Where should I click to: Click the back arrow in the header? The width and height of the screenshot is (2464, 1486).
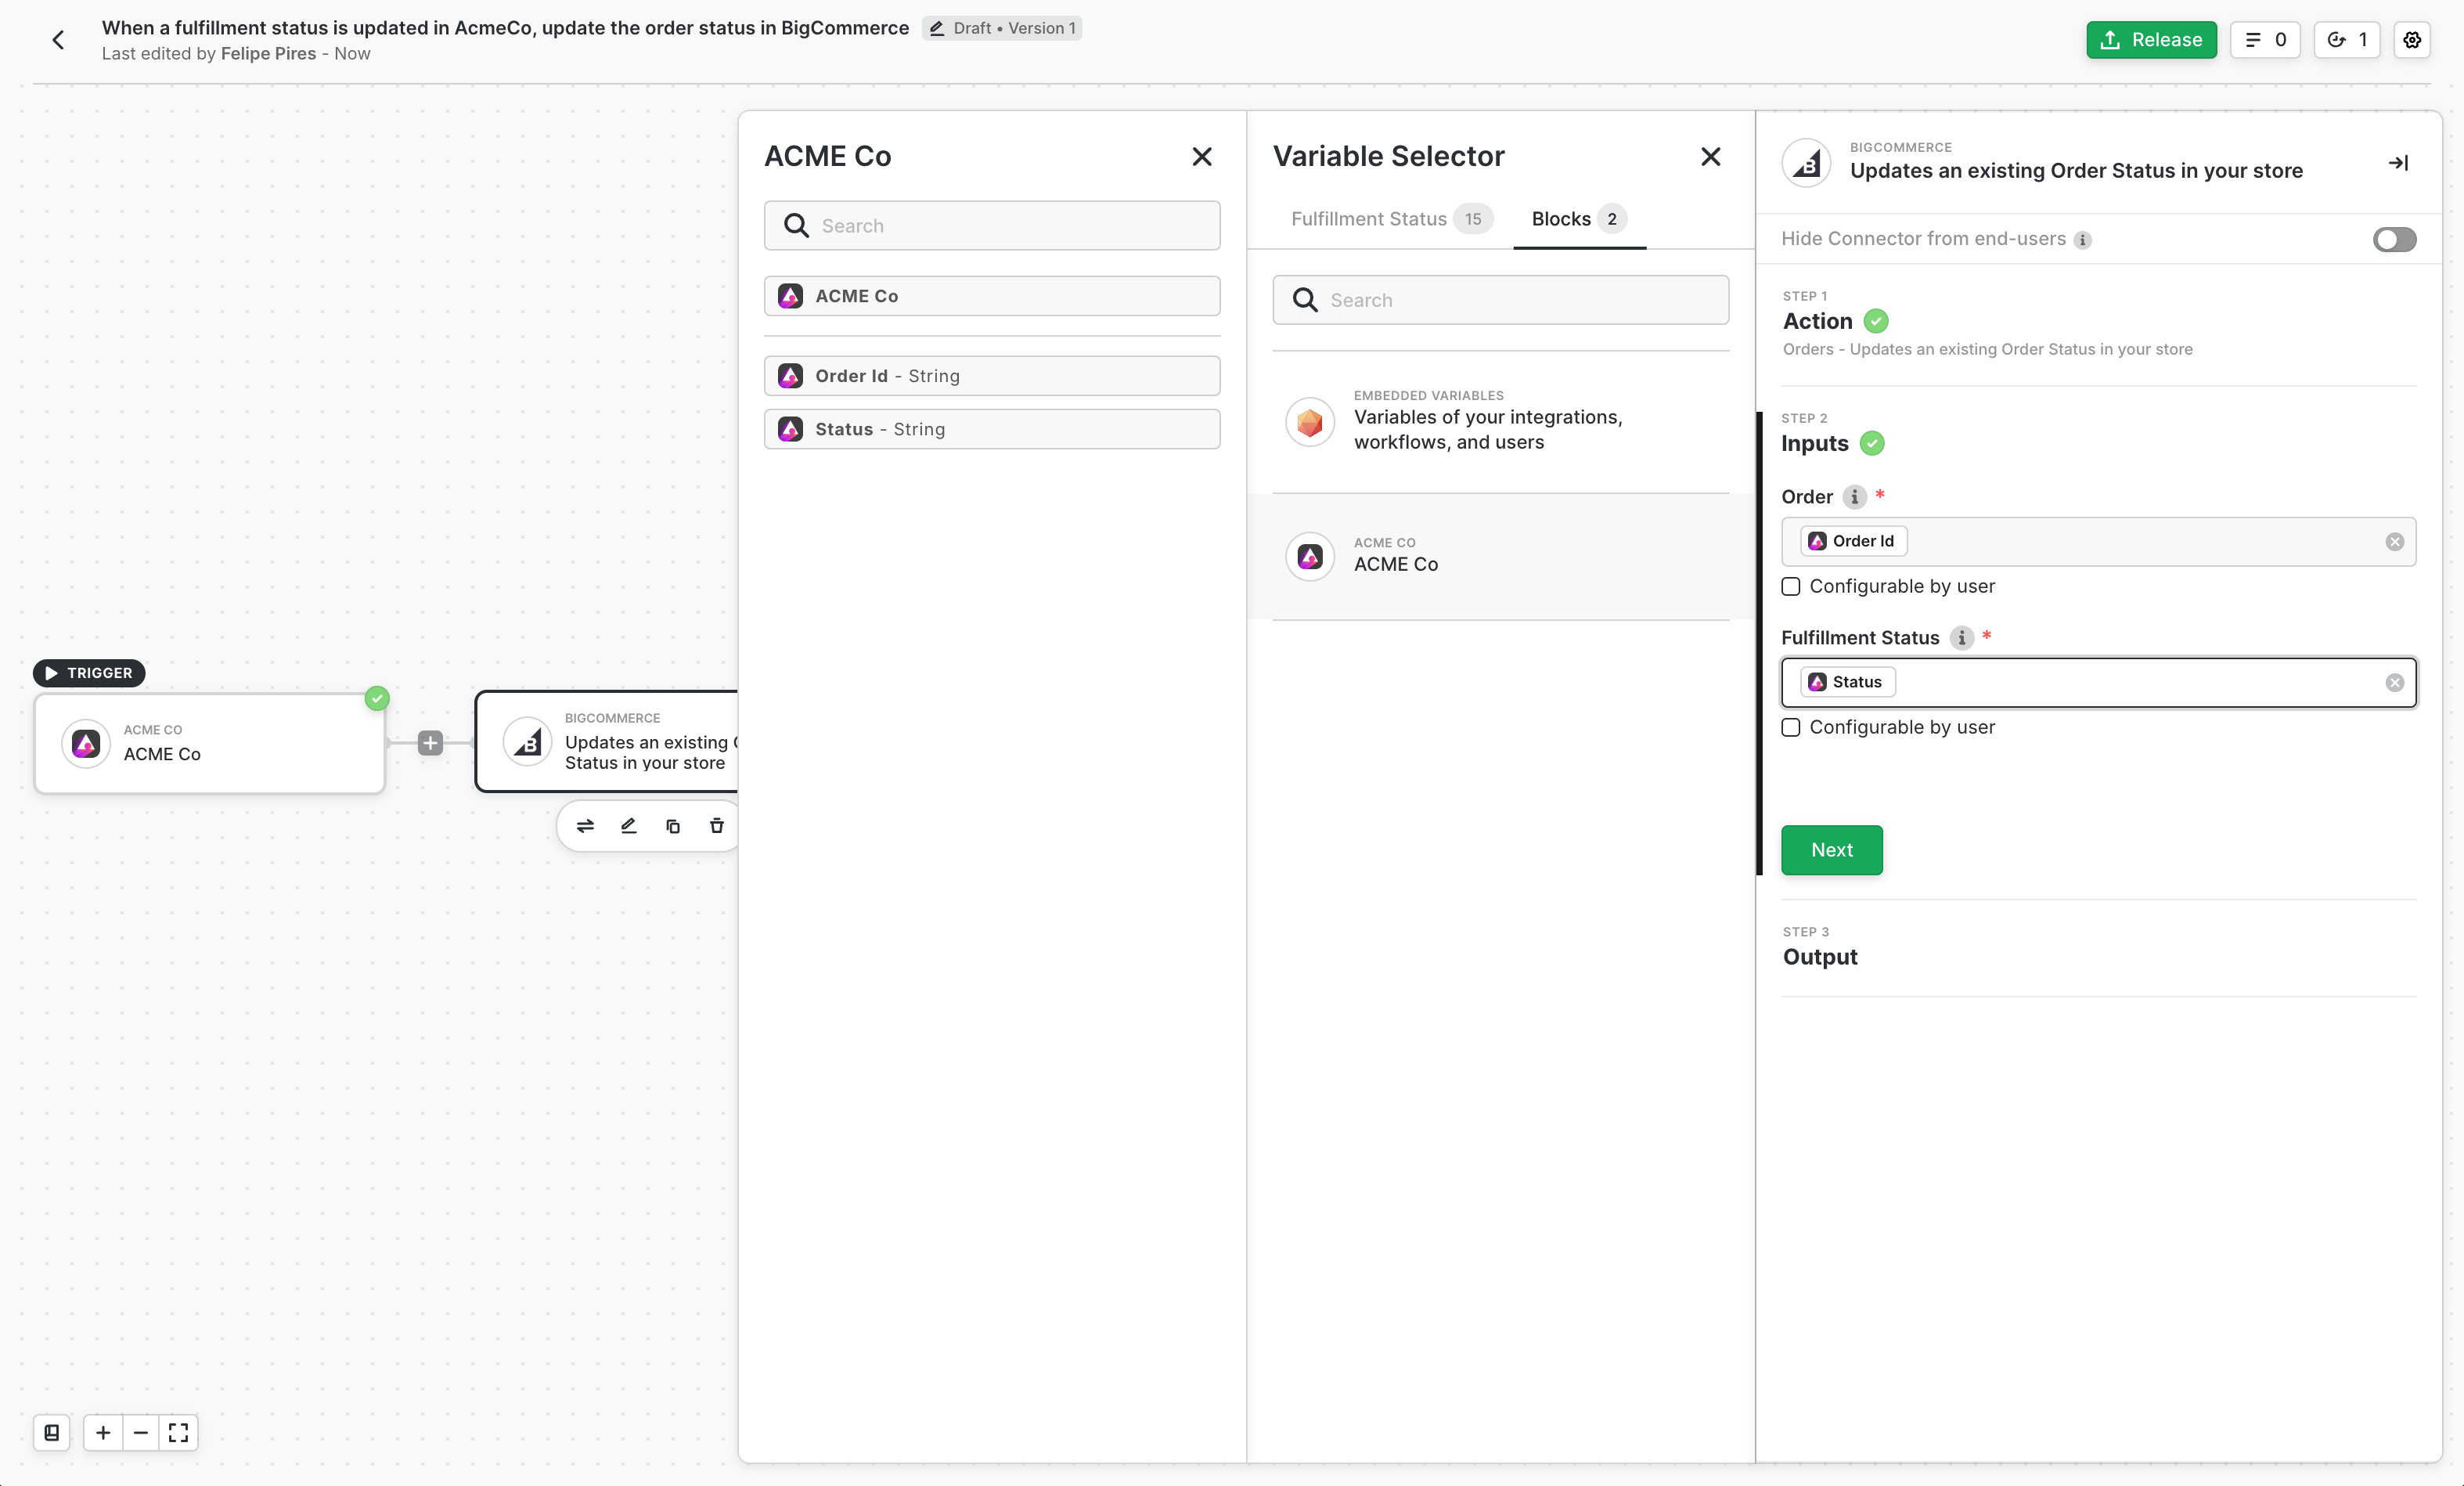(x=58, y=40)
